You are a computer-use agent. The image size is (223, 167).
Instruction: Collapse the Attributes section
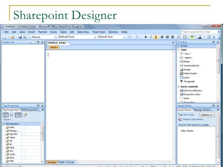pos(4,124)
